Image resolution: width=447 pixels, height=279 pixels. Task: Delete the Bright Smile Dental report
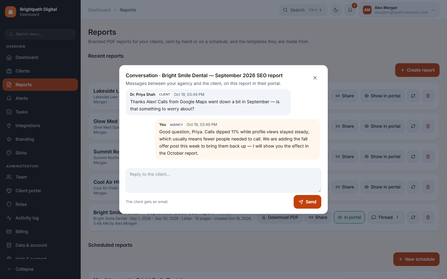[428, 217]
